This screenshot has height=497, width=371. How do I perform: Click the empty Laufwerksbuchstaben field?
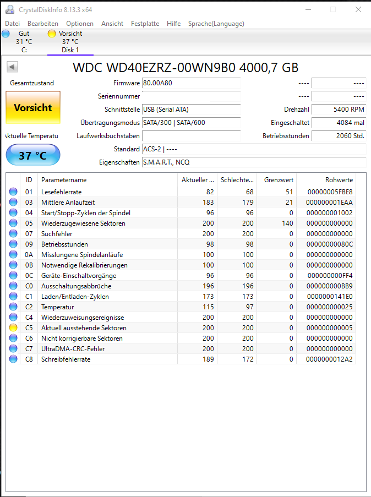tap(191, 136)
